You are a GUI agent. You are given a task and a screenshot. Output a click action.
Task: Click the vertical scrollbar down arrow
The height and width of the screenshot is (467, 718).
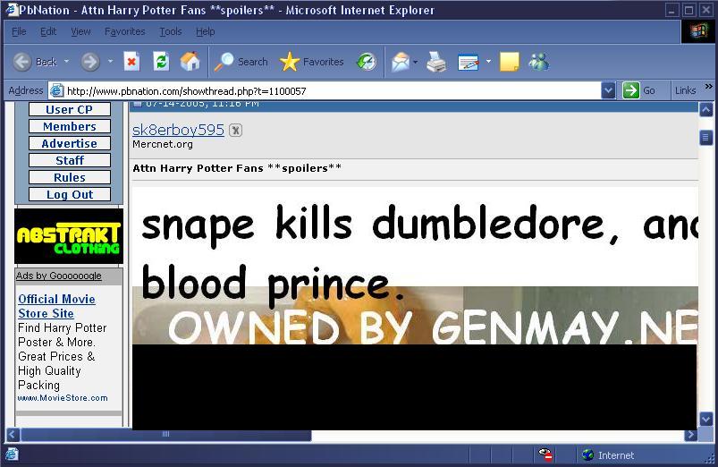click(x=706, y=419)
